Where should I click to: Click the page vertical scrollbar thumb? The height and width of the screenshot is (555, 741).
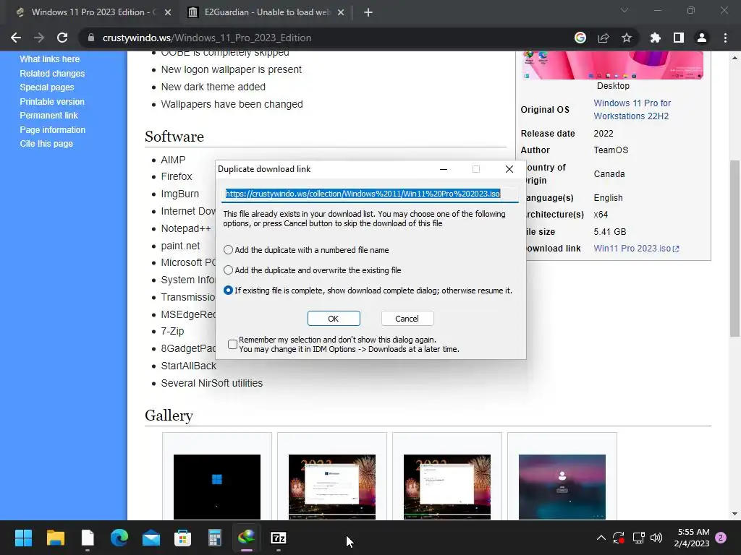734,249
